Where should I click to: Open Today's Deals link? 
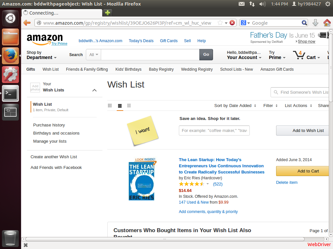pos(141,41)
